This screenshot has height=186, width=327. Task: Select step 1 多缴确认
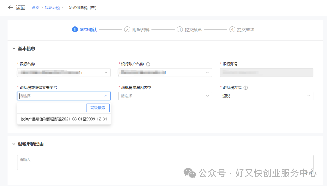pos(84,30)
